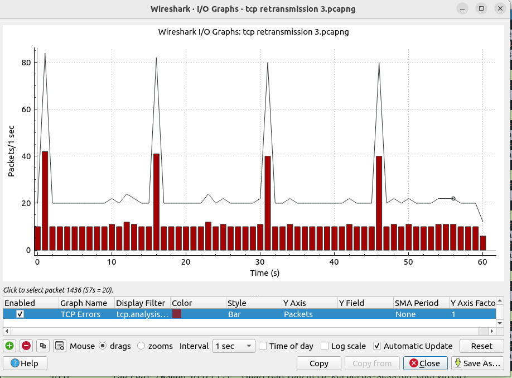
Task: Select the Y Axis Factor value 1 cell
Action: coord(472,314)
